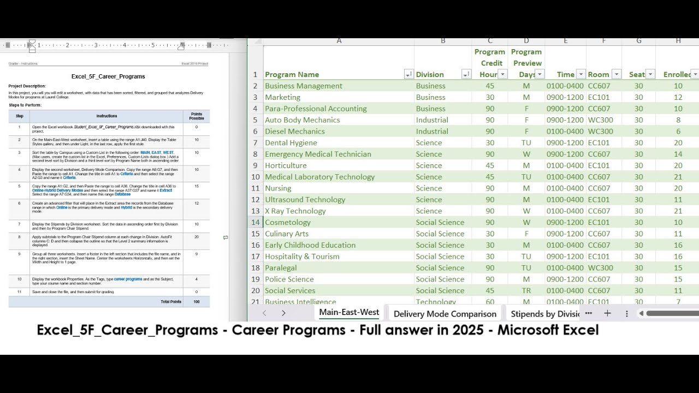Image resolution: width=699 pixels, height=393 pixels.
Task: Add a new sheet with the plus icon
Action: click(x=607, y=313)
